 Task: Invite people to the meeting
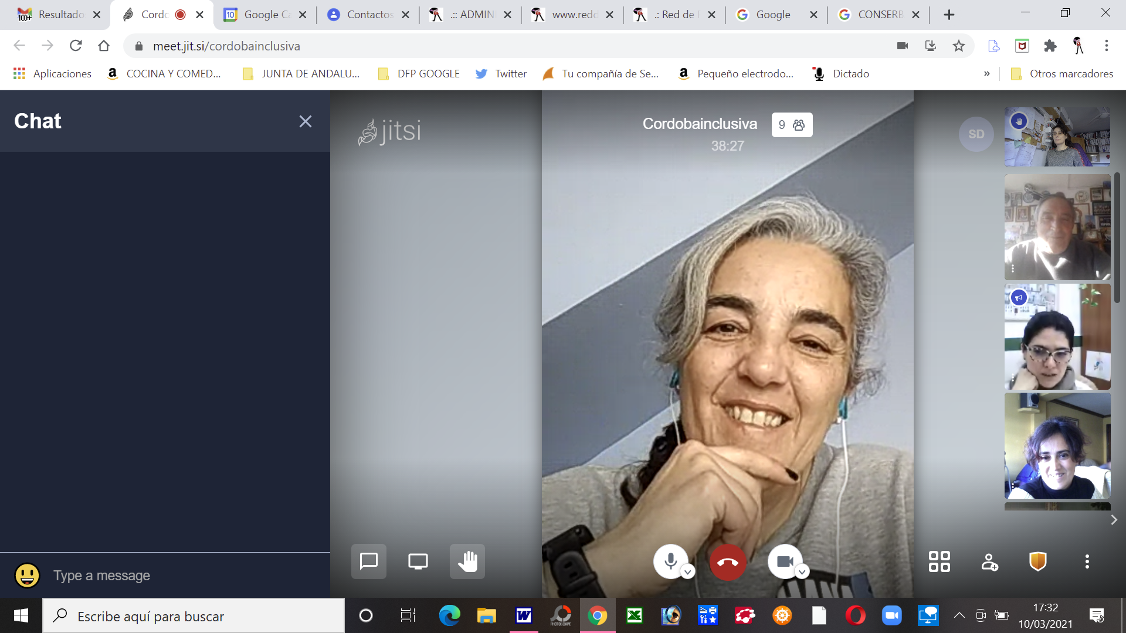click(989, 561)
